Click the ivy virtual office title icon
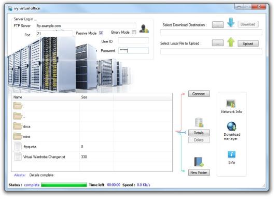This screenshot has height=200, width=280. coord(10,8)
